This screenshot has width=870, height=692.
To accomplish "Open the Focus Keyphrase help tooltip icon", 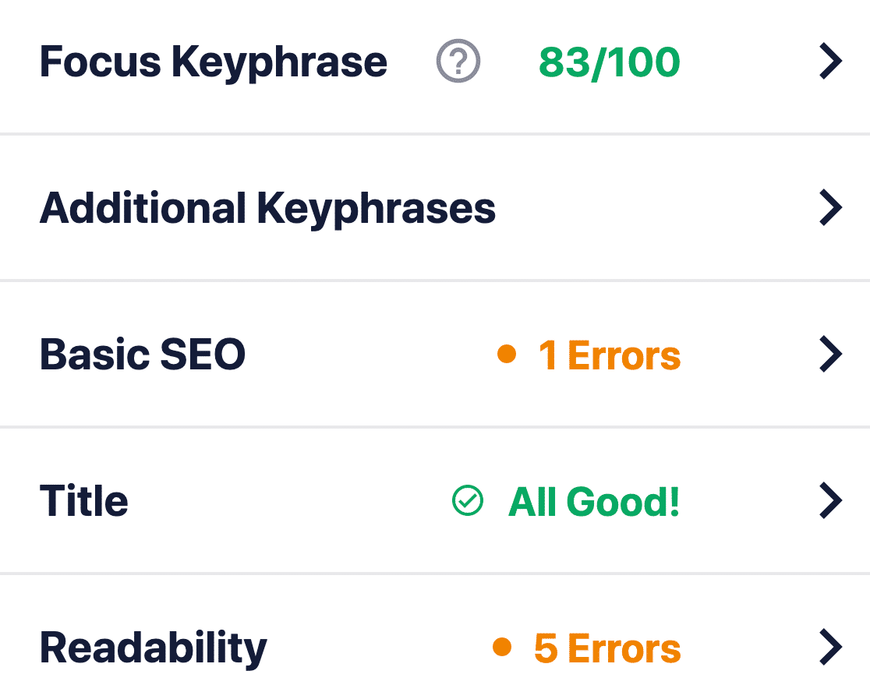I will (x=458, y=62).
